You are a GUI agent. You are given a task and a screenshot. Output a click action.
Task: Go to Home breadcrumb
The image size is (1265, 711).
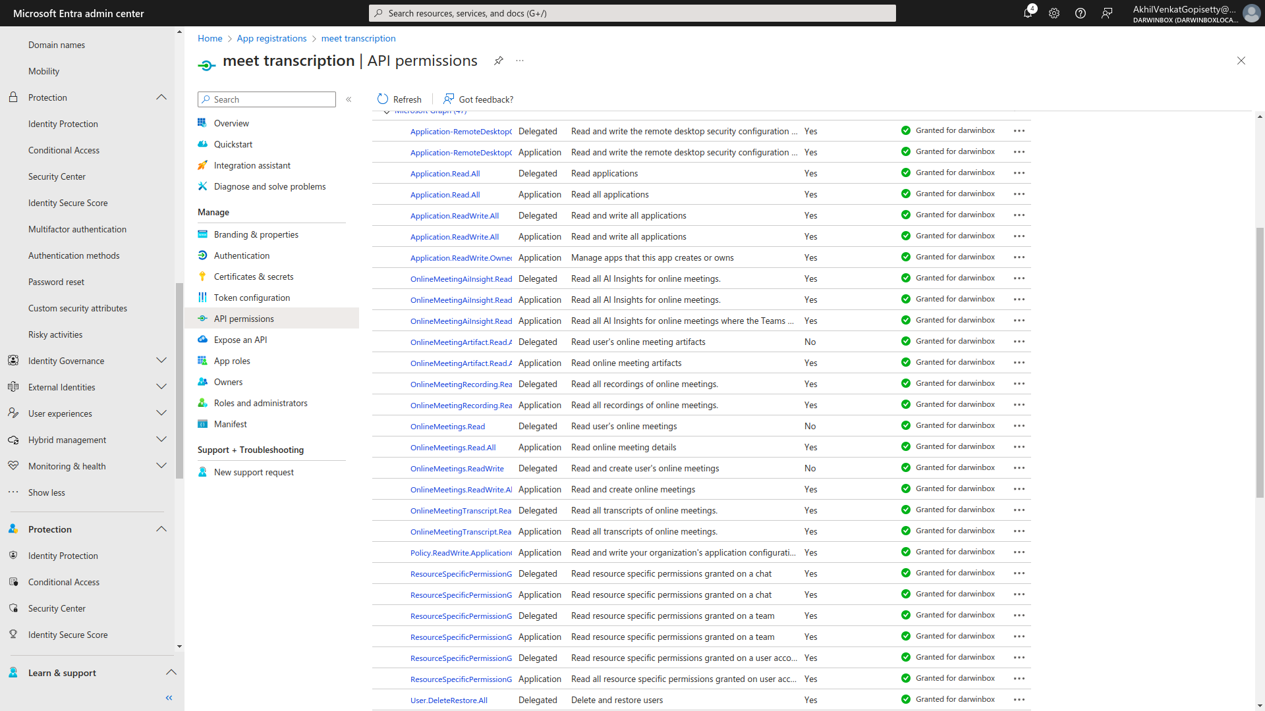pos(210,38)
